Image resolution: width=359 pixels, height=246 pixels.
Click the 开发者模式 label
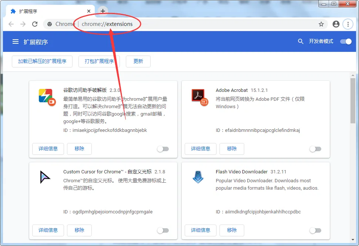[321, 41]
